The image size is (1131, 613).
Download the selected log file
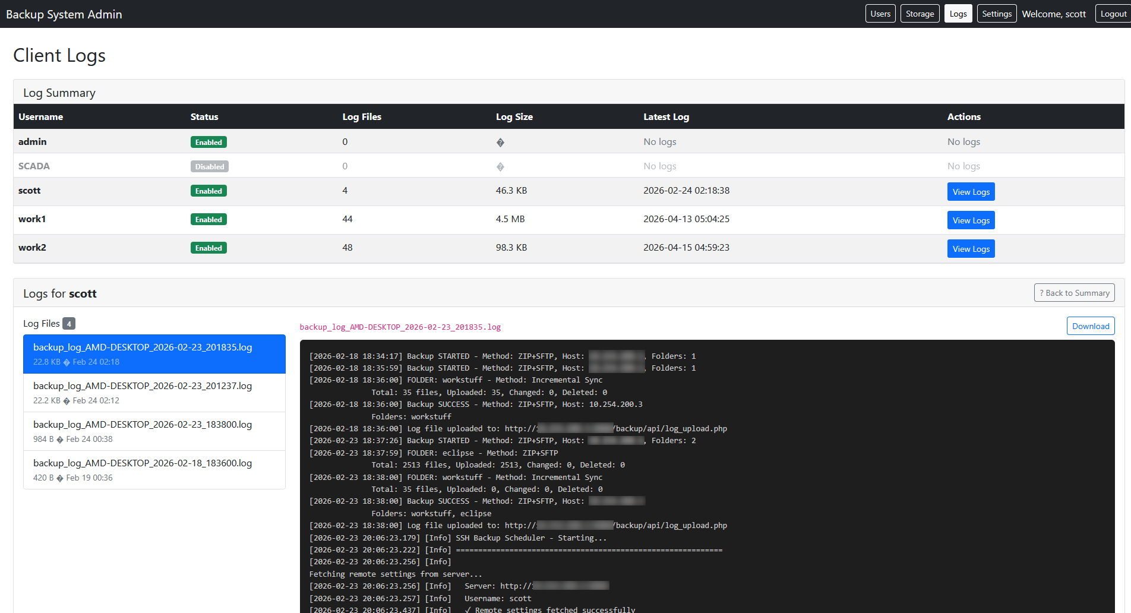[1091, 326]
